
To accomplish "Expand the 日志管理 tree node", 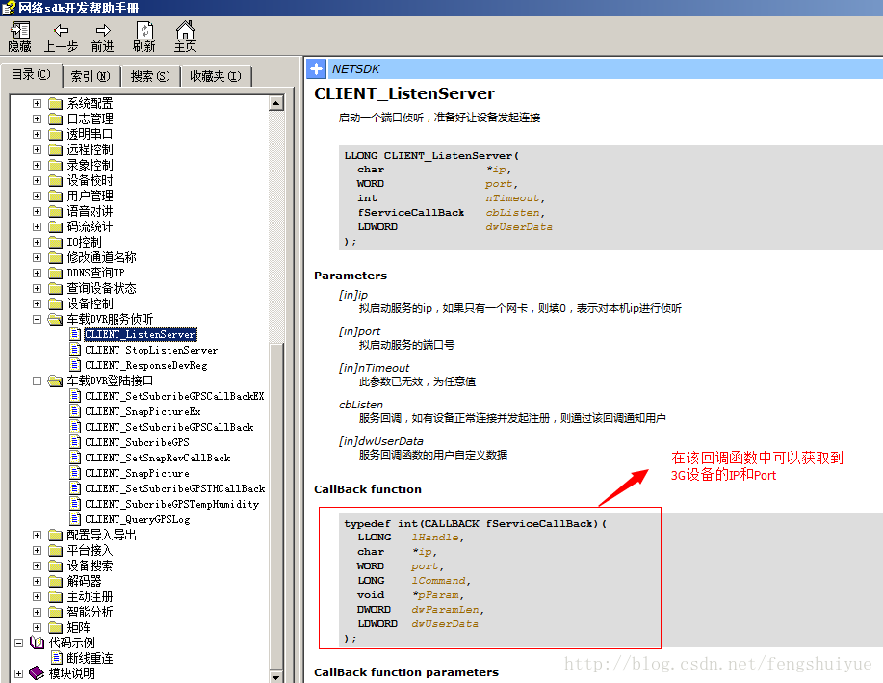I will click(x=37, y=118).
